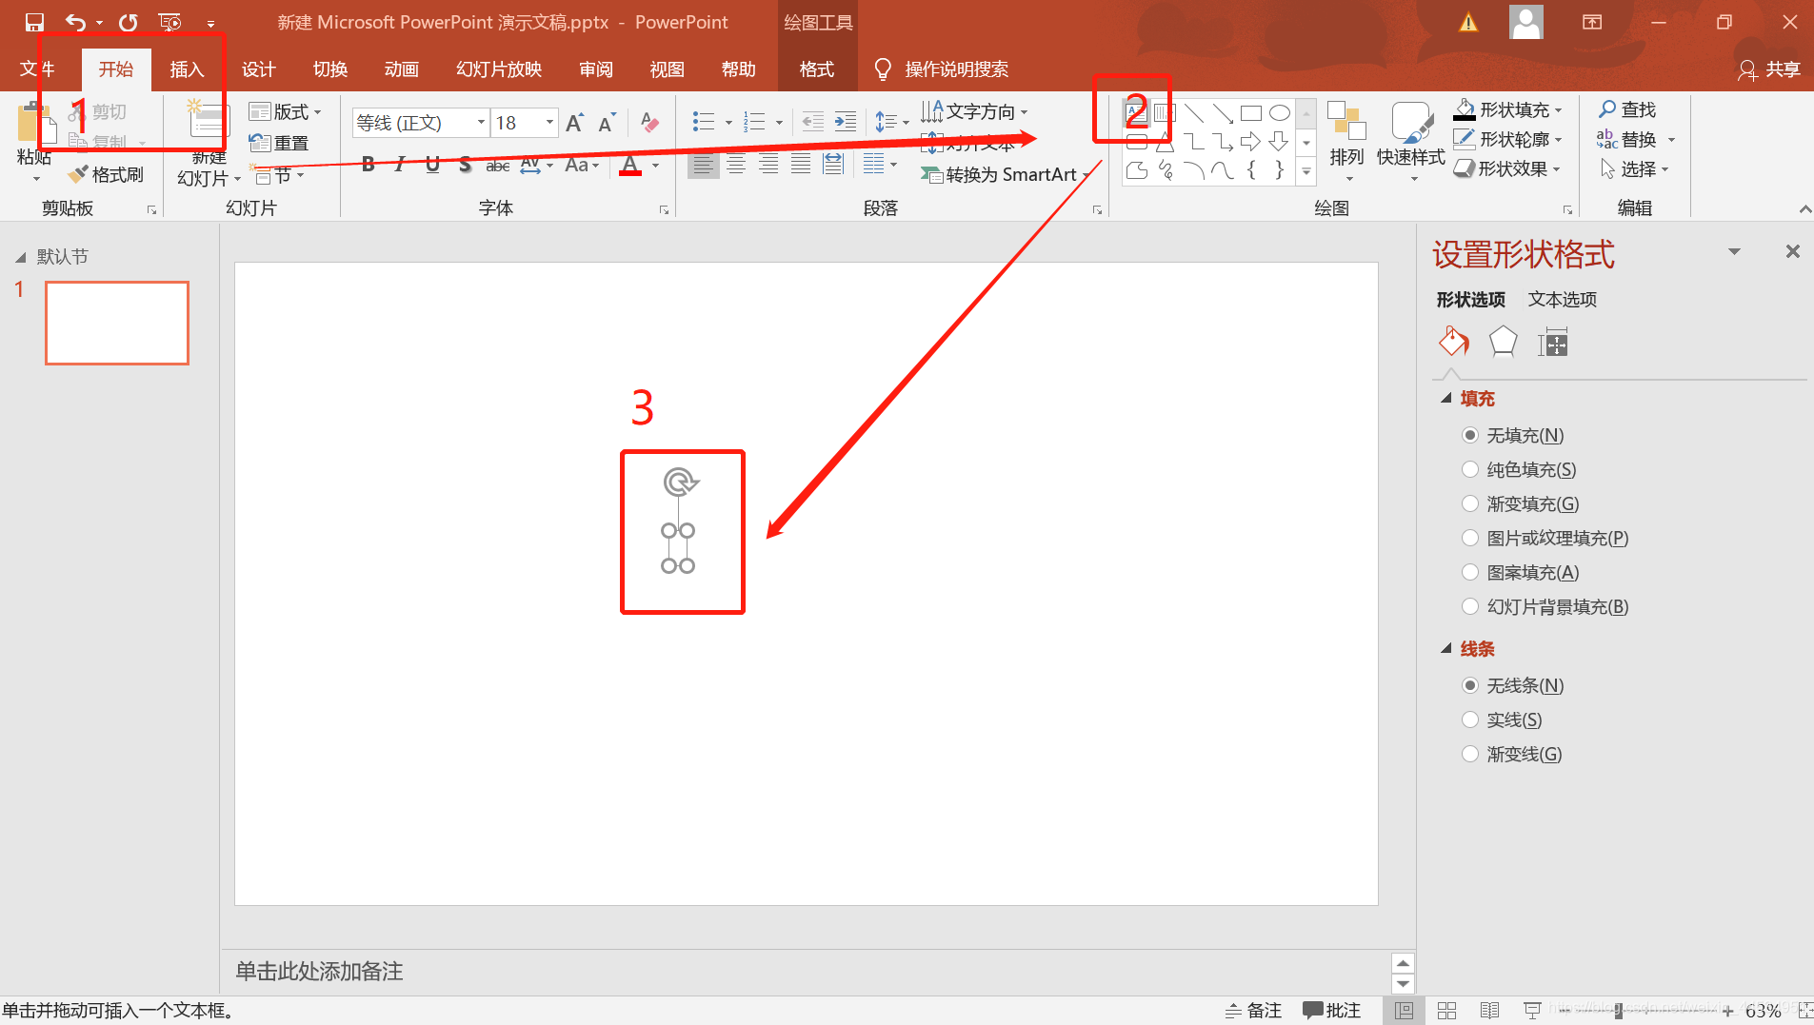Click the Redo icon in title bar
This screenshot has width=1814, height=1025.
tap(129, 22)
